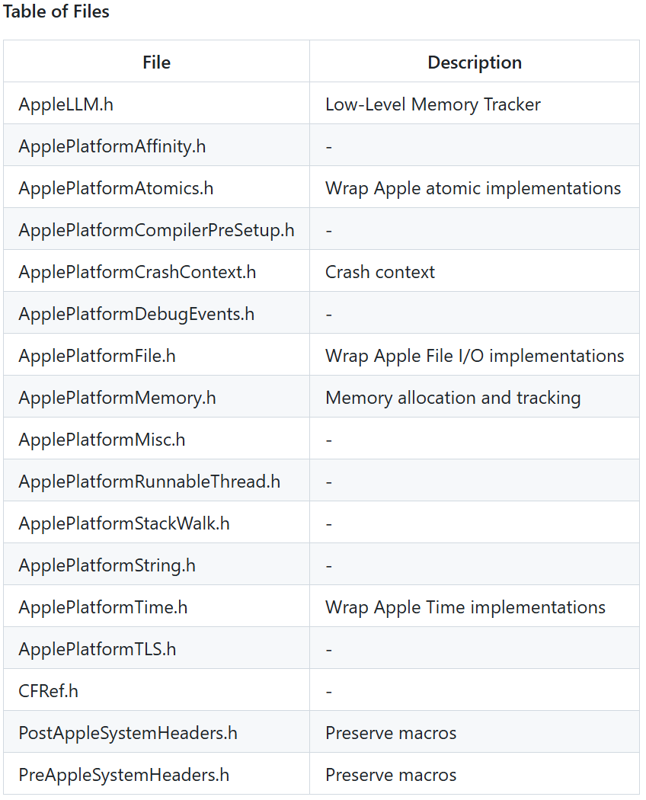646x800 pixels.
Task: Click the ApplePlatformMisc.h entry
Action: coord(101,440)
